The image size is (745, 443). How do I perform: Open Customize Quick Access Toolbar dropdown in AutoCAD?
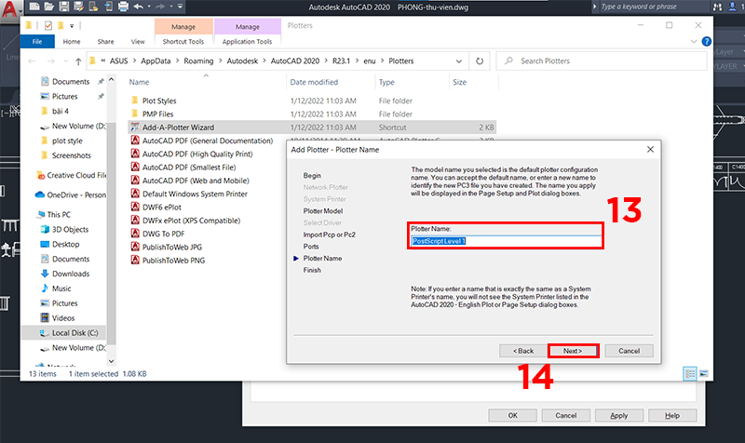point(180,7)
